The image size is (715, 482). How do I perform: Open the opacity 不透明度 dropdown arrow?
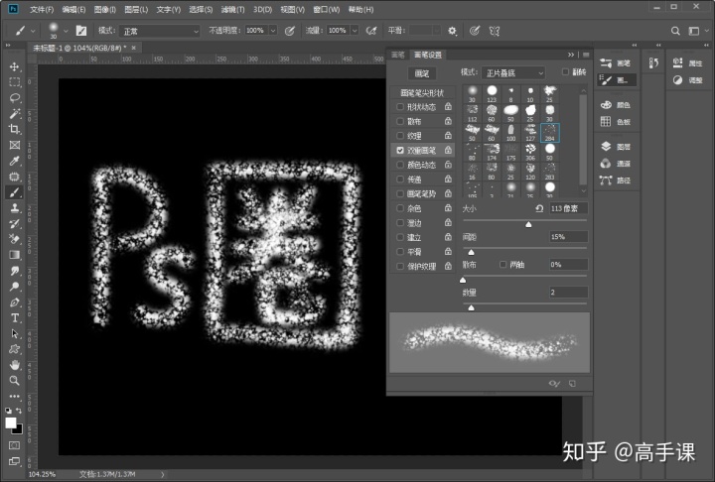click(273, 31)
